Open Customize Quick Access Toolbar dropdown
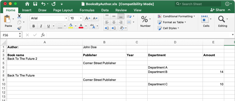This screenshot has height=101, width=235. [62, 4]
